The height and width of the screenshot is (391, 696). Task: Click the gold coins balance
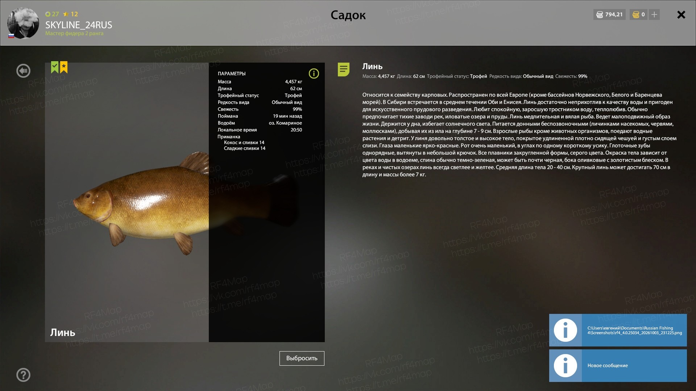pyautogui.click(x=638, y=14)
